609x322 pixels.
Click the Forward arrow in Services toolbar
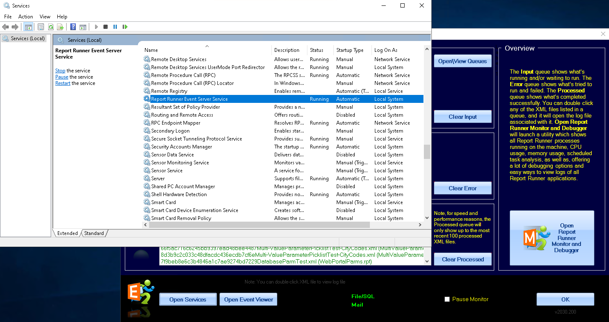point(15,27)
